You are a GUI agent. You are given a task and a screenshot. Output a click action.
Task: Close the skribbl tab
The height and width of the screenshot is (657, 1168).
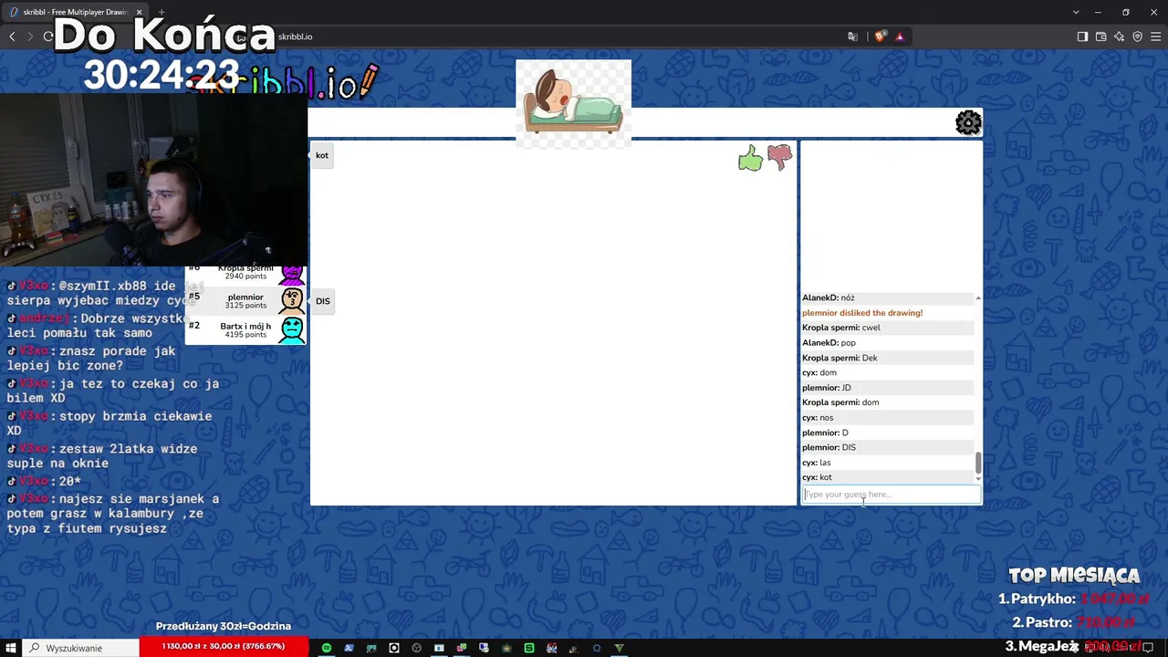click(139, 12)
